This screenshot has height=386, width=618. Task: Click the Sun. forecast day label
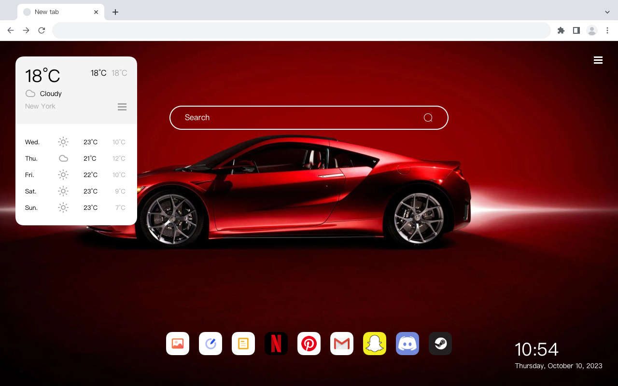(31, 207)
